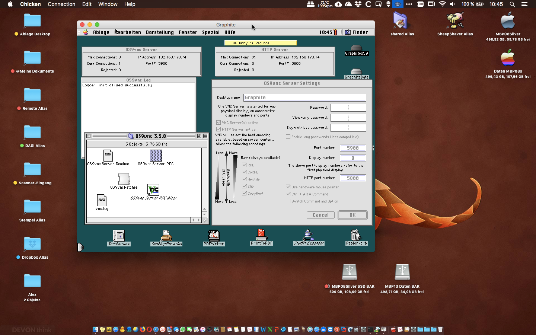Toggle HTTP Server active checkbox
536x335 pixels.
[x=218, y=129]
